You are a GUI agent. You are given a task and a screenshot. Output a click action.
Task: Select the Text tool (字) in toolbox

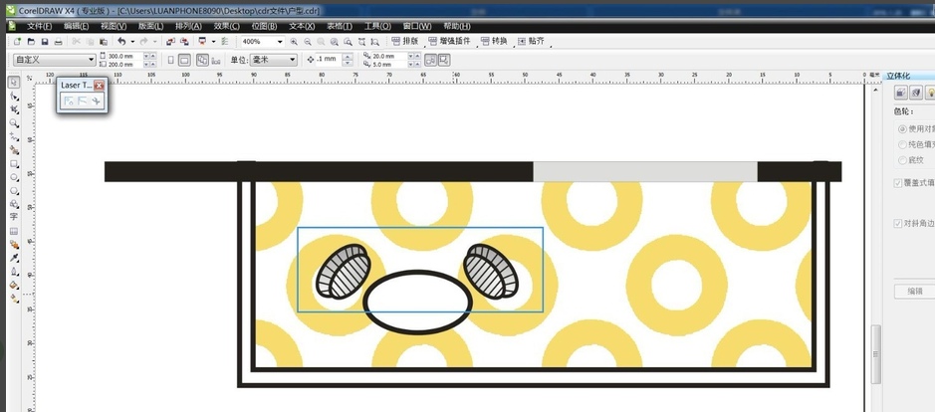click(14, 216)
